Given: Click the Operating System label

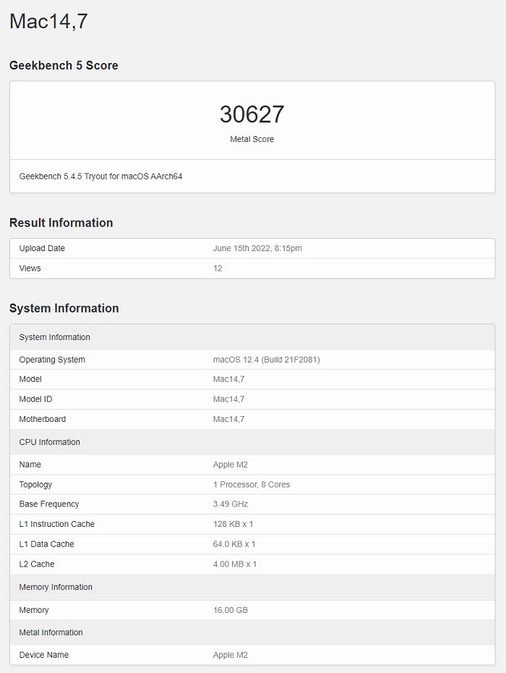Looking at the screenshot, I should 52,360.
